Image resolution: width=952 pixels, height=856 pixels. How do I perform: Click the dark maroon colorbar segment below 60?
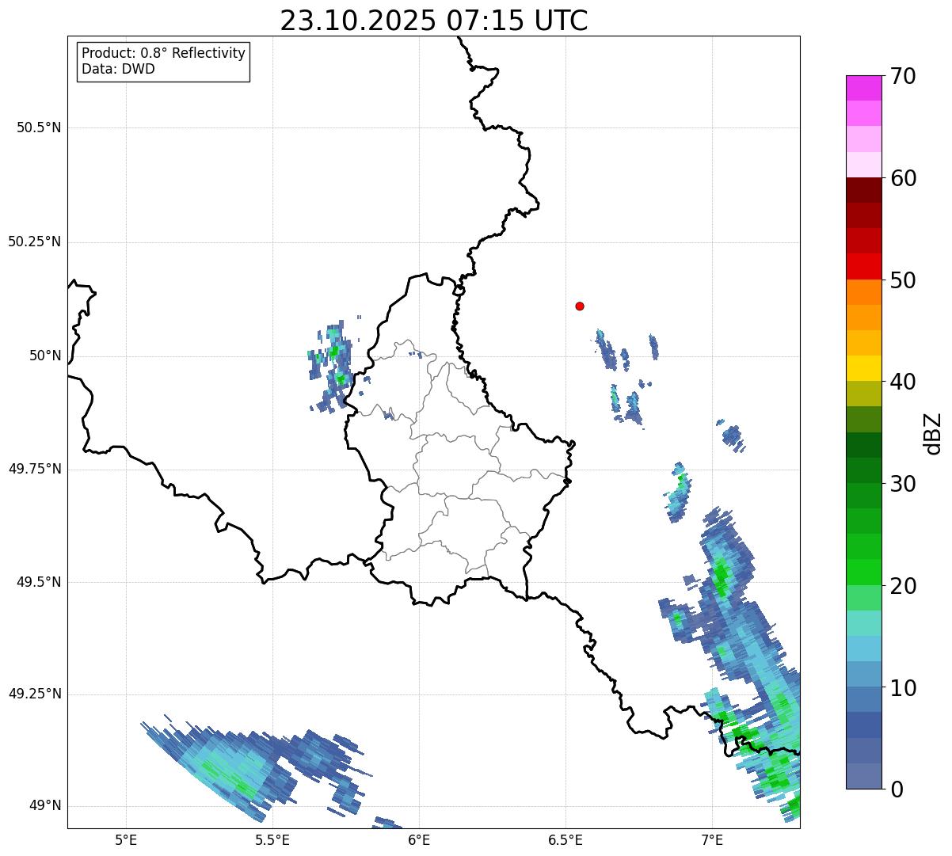863,190
